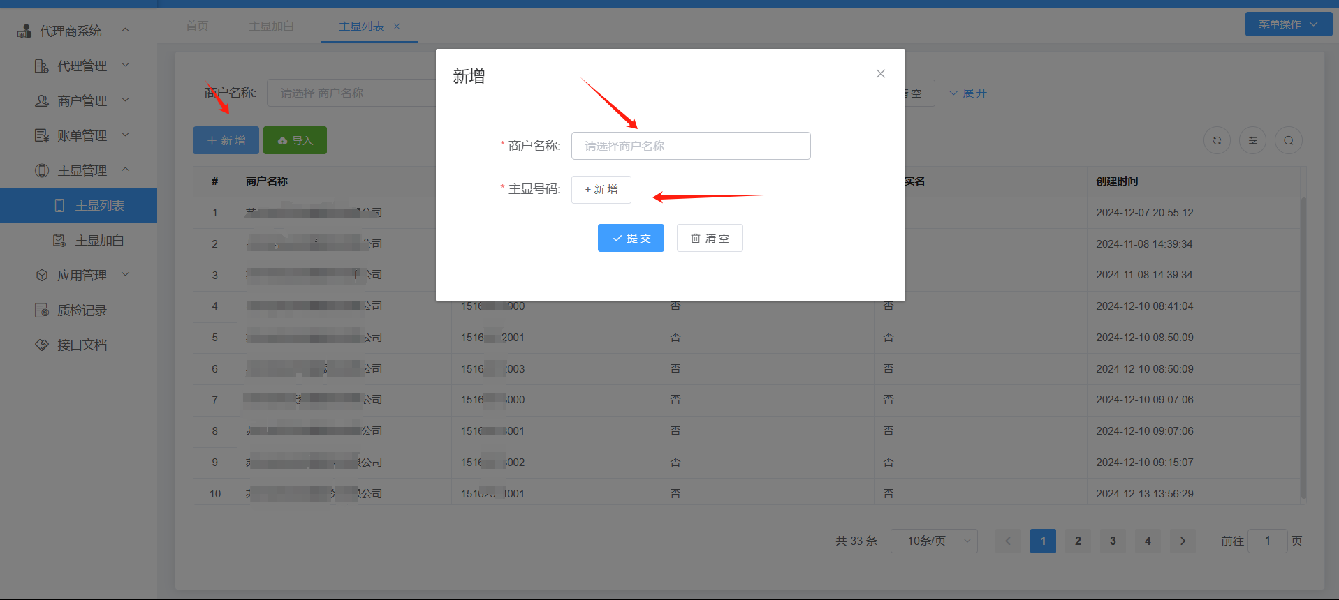Click the refresh table icon
The height and width of the screenshot is (600, 1339).
point(1217,140)
